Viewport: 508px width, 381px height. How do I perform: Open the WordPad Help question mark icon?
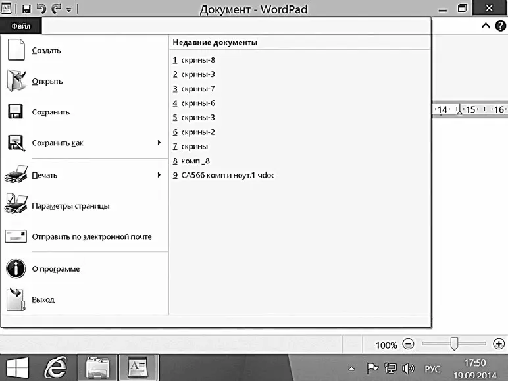pos(499,26)
